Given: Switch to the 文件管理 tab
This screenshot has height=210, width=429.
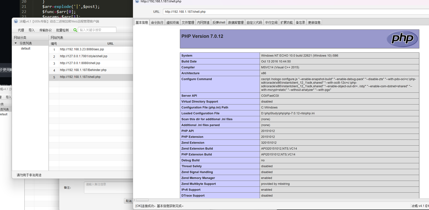Looking at the screenshot, I should pos(188,22).
